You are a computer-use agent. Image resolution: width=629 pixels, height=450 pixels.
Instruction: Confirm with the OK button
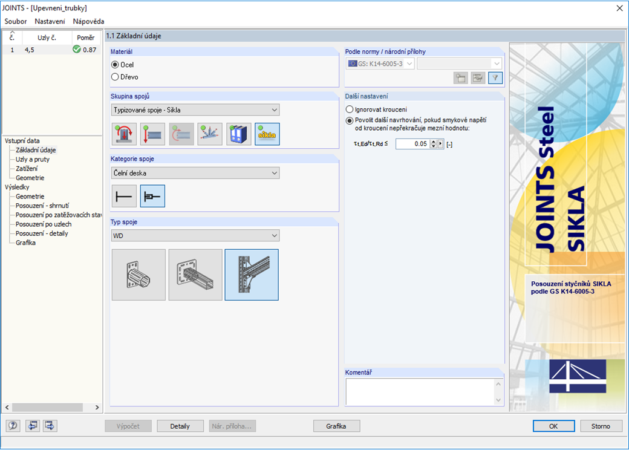553,426
